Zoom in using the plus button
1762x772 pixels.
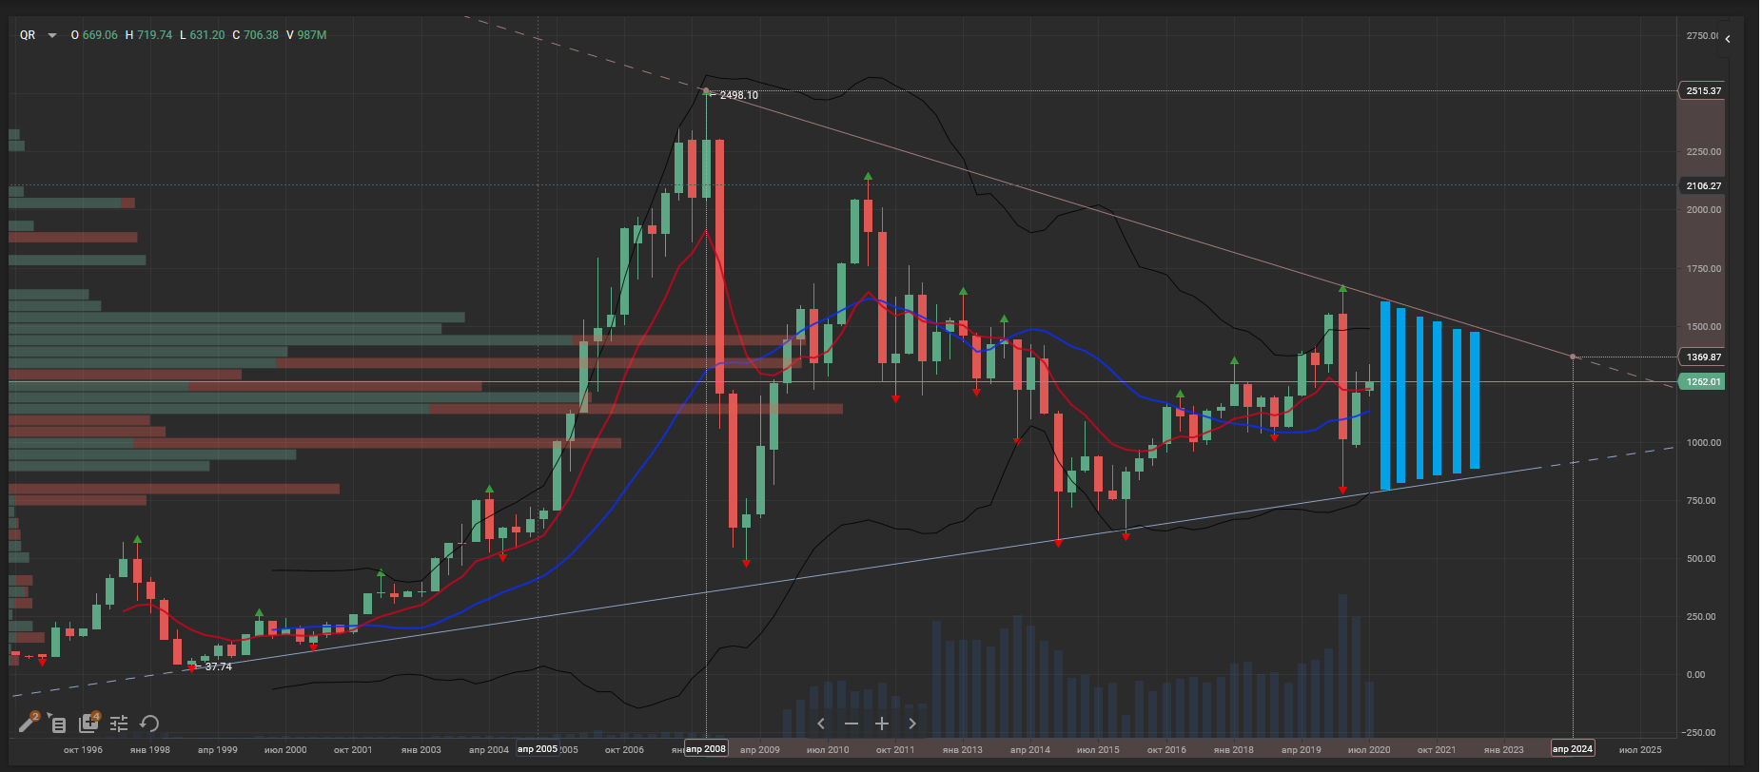[882, 724]
